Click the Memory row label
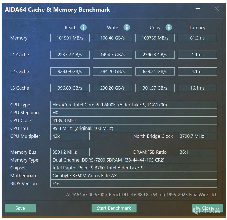 click(x=19, y=38)
